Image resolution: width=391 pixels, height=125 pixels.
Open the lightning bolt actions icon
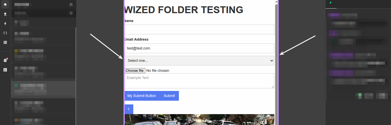(5, 23)
